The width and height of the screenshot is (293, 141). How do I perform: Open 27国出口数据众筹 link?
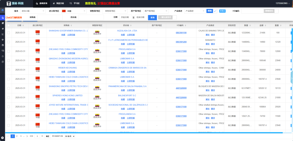[x=109, y=3]
